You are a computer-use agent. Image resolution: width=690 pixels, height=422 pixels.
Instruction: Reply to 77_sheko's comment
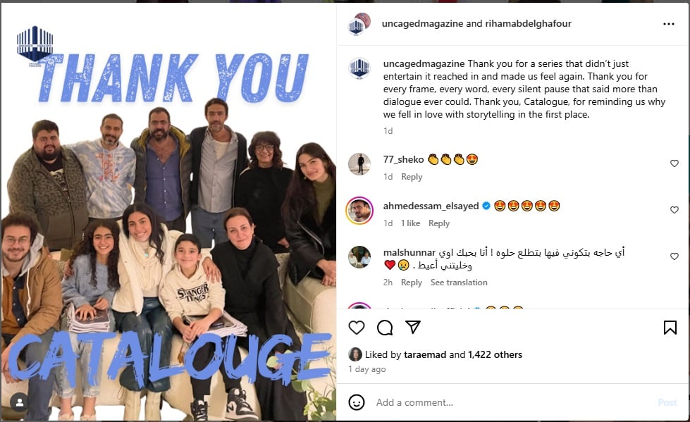[x=412, y=177]
